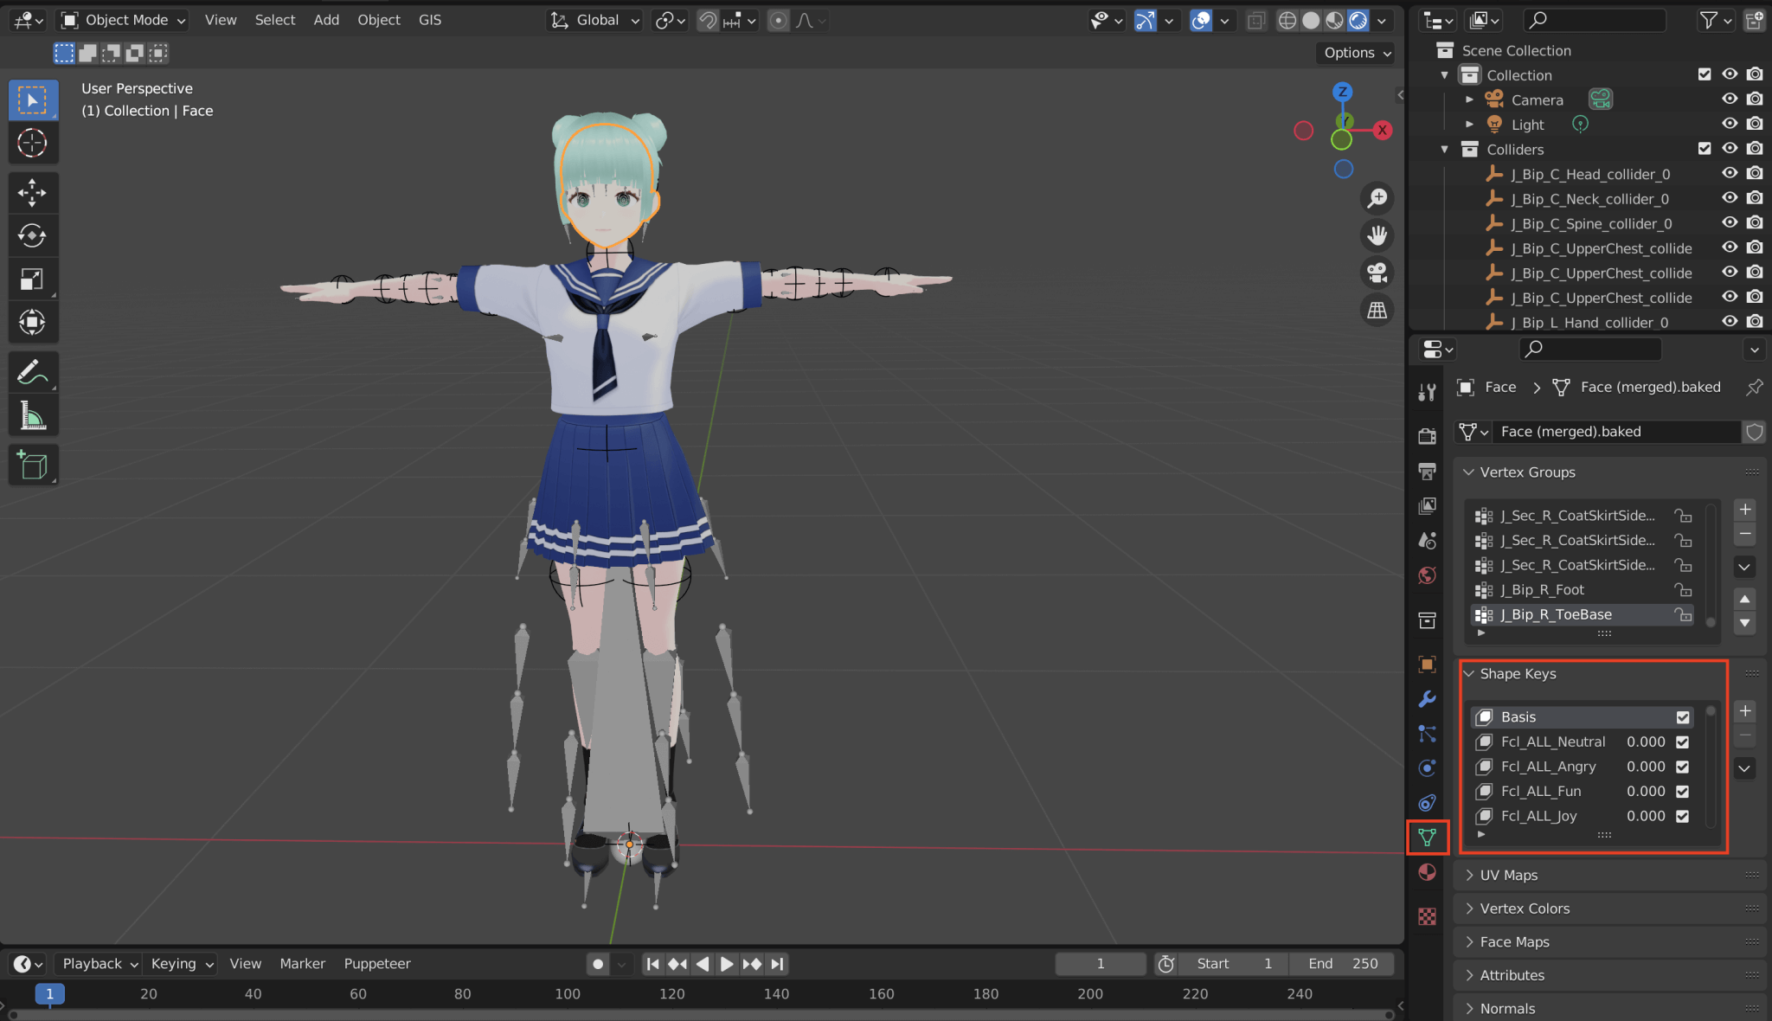Add a new shape key with the plus button
Screen dimensions: 1772x1021
(1744, 711)
